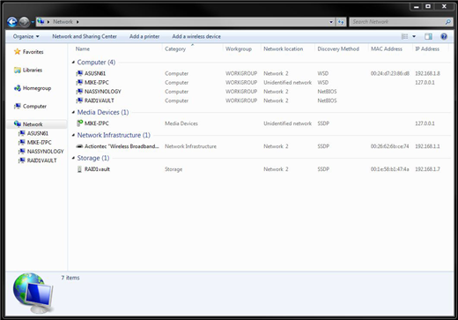Screen dimensions: 458x320
Task: Collapse the Media Devices (1) group
Action: point(73,112)
